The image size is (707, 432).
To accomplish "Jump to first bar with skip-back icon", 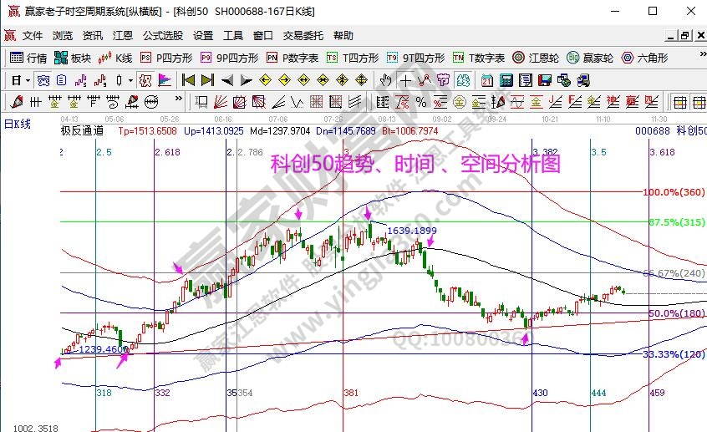I will click(x=188, y=80).
